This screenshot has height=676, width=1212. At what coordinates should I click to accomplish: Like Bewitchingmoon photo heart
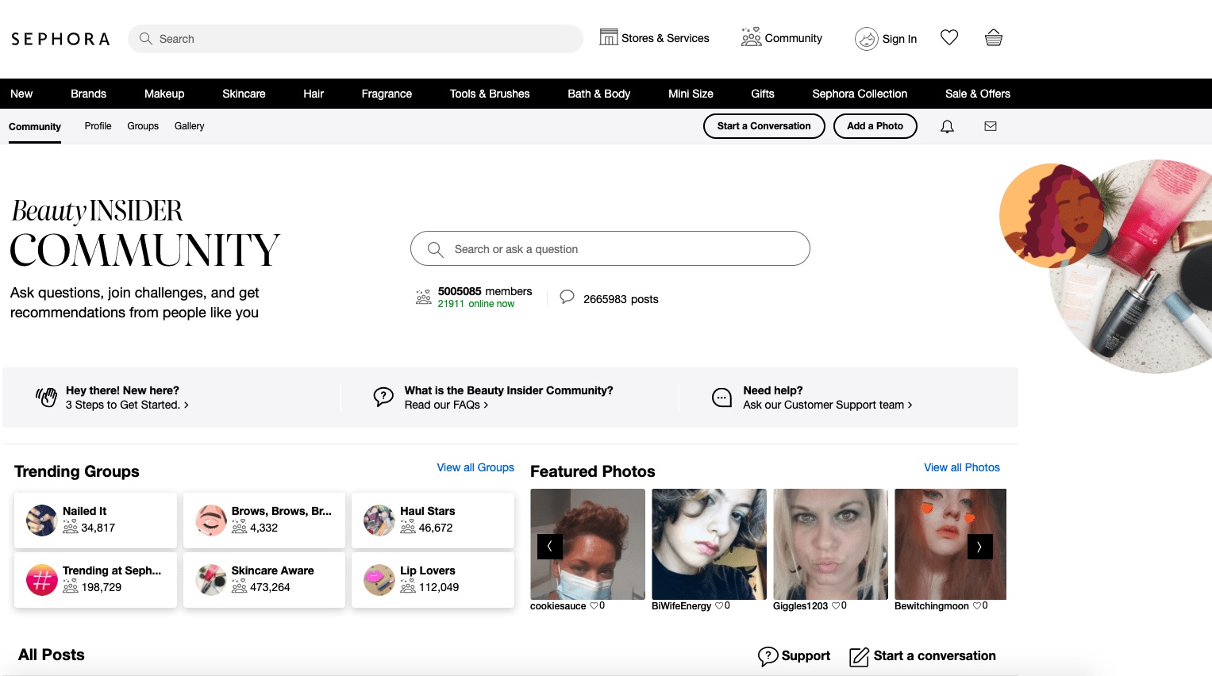pos(977,605)
